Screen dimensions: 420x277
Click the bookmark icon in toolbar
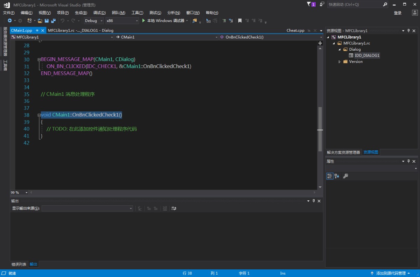point(240,21)
